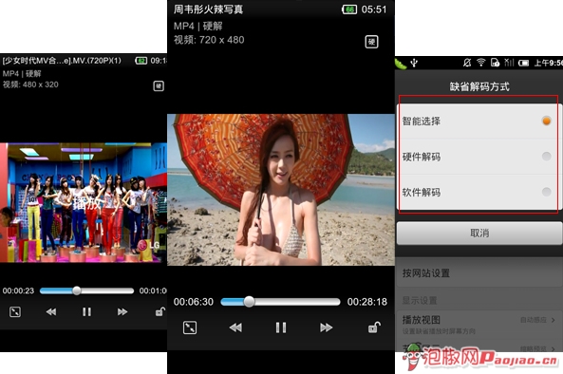
Task: Click 视频: 720 x 480 resolution text
Action: click(x=209, y=40)
